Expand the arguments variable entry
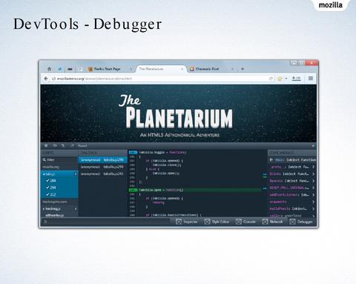The image size is (356, 284). 313,202
